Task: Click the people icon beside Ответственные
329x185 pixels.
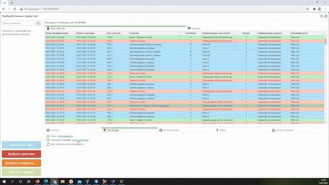Action: coord(273,130)
